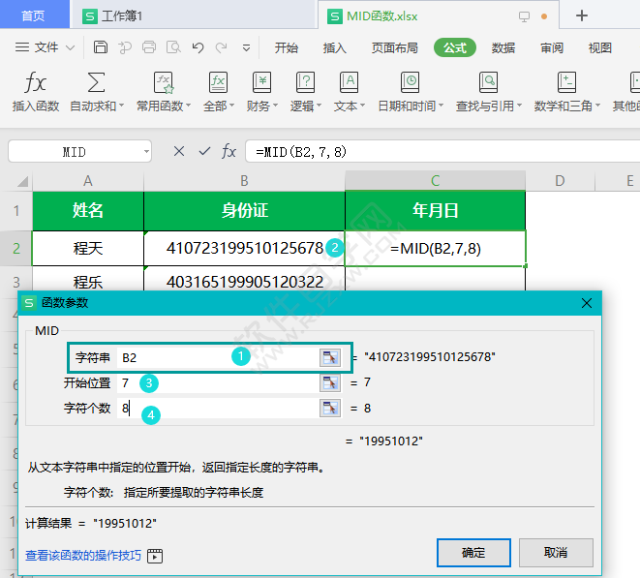Image resolution: width=640 pixels, height=578 pixels.
Task: Expand the 财务 dropdown arrow
Action: click(x=276, y=106)
